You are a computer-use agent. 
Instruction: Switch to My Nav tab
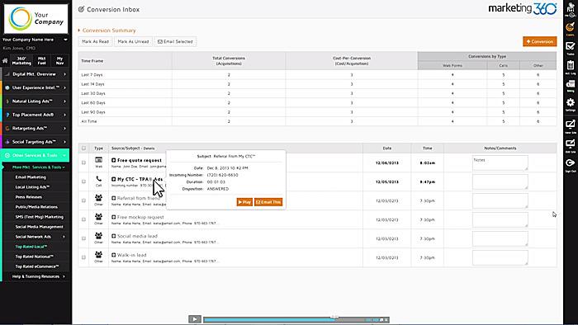(59, 61)
